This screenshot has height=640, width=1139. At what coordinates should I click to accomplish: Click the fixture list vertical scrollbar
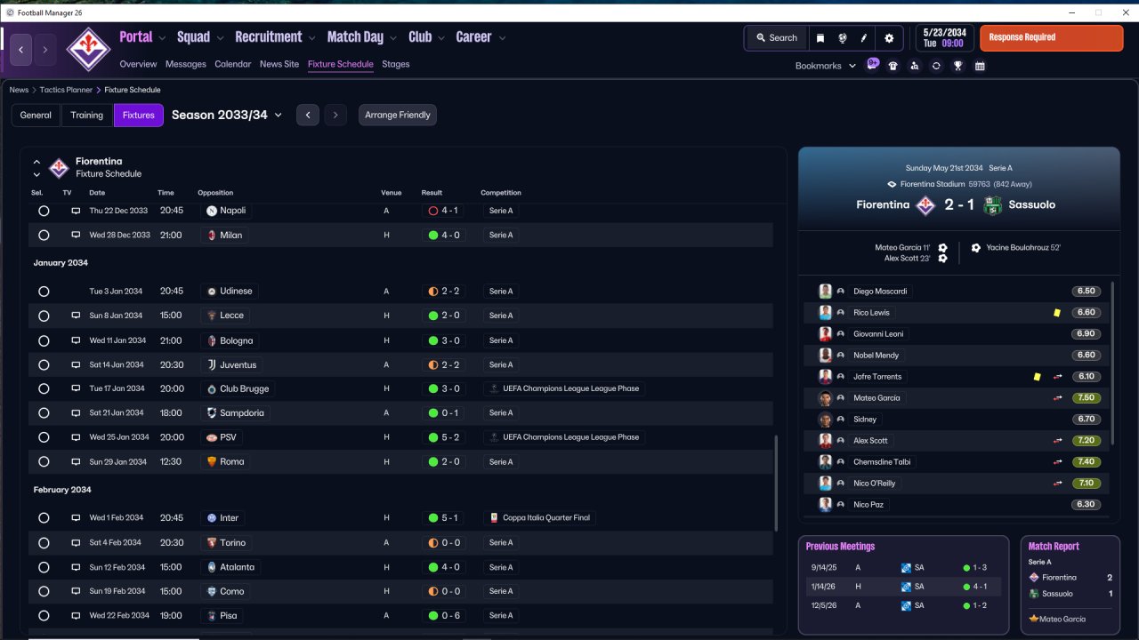tap(776, 484)
